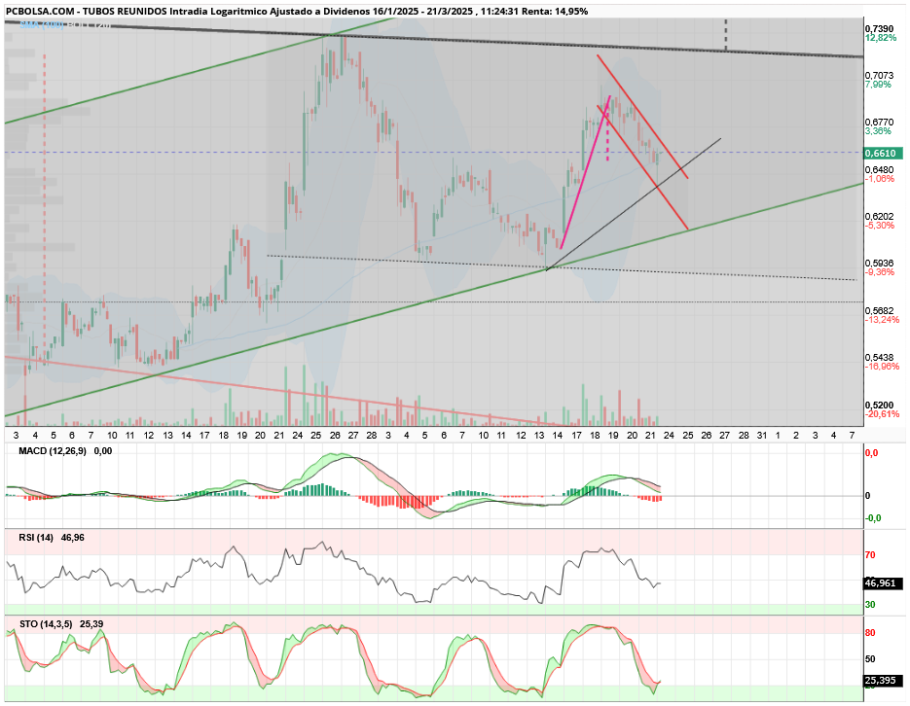Click the pink dotted vertical line
910x706 pixels.
607,138
